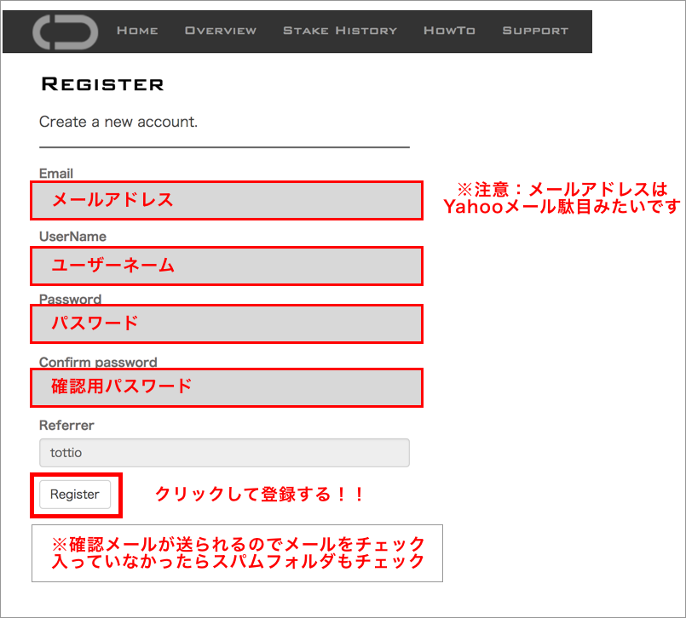Screen dimensions: 686x618
Task: Click the Referrer label text
Action: (66, 426)
